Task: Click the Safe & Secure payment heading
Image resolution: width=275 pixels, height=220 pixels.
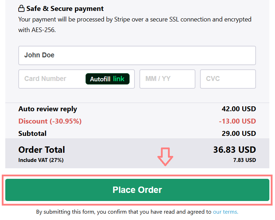Action: coord(65,8)
